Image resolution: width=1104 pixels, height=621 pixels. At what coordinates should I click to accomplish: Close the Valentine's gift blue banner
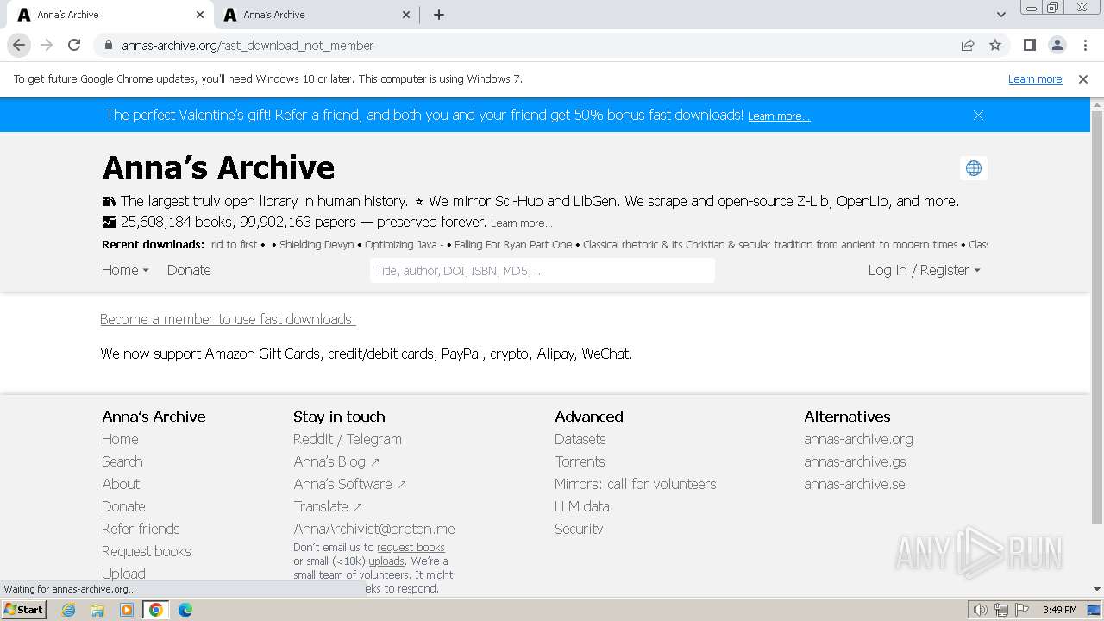pyautogui.click(x=978, y=115)
